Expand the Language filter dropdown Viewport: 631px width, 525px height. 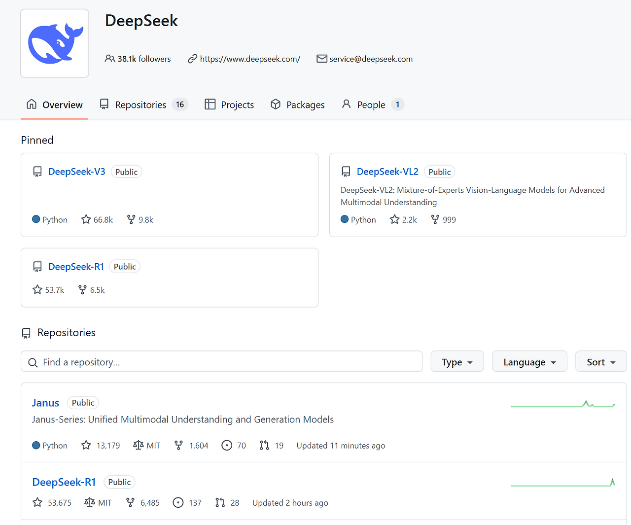529,361
